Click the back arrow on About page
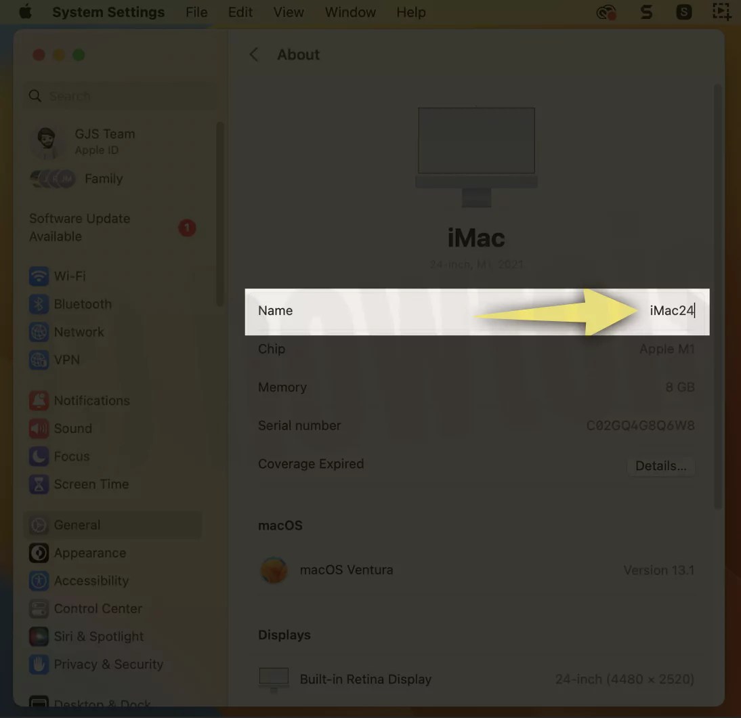Image resolution: width=741 pixels, height=718 pixels. click(x=253, y=54)
